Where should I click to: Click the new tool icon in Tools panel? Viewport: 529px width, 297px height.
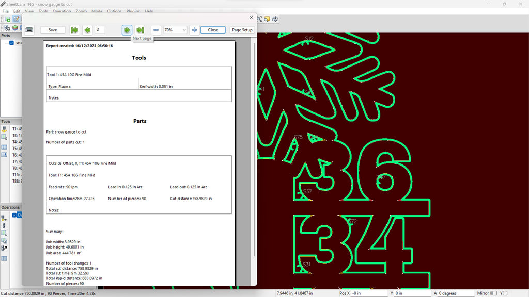[x=4, y=129]
